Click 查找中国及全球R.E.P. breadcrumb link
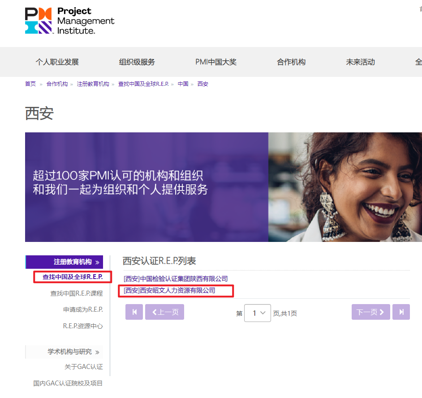Viewport: 422px width, 398px height. (143, 84)
